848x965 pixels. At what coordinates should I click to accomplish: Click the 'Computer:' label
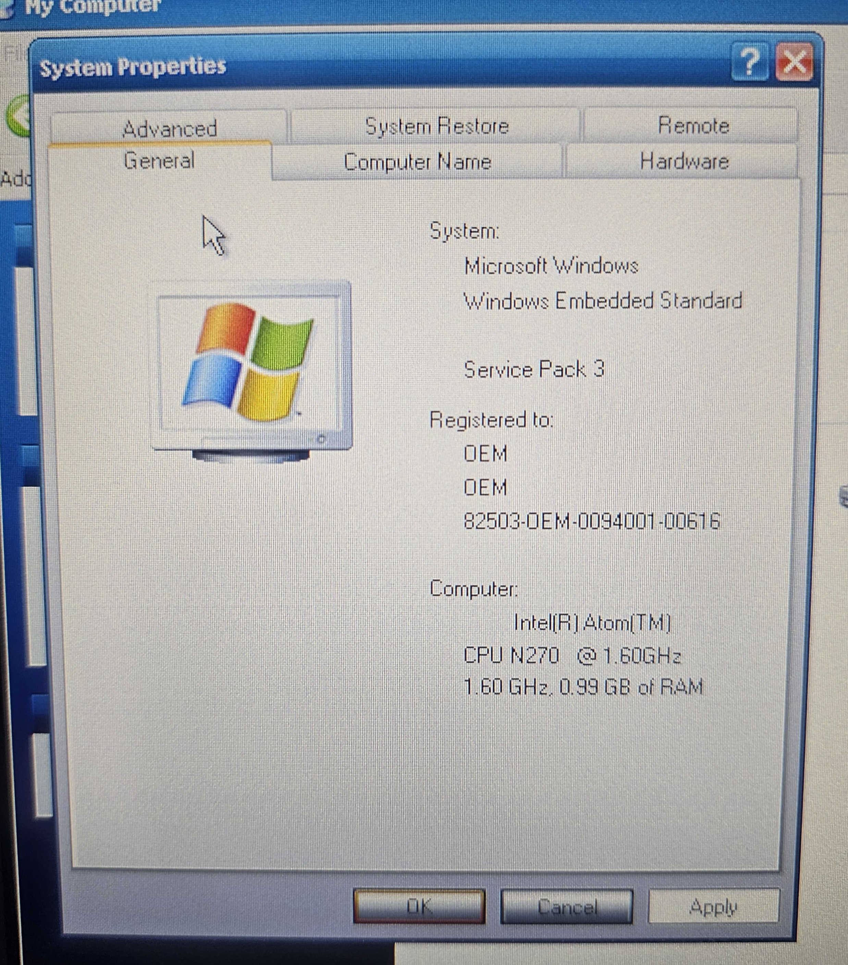point(474,589)
